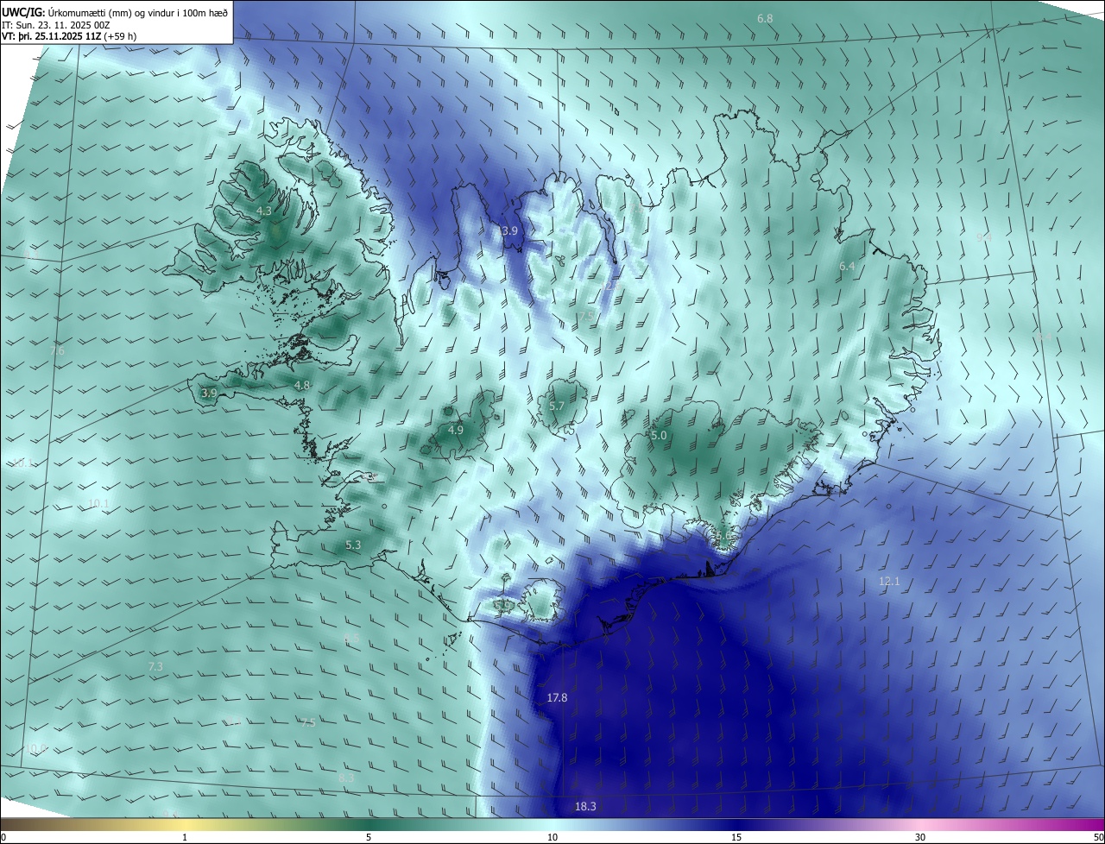Click the 5.3 value in southwest Iceland
This screenshot has width=1105, height=844.
click(353, 545)
